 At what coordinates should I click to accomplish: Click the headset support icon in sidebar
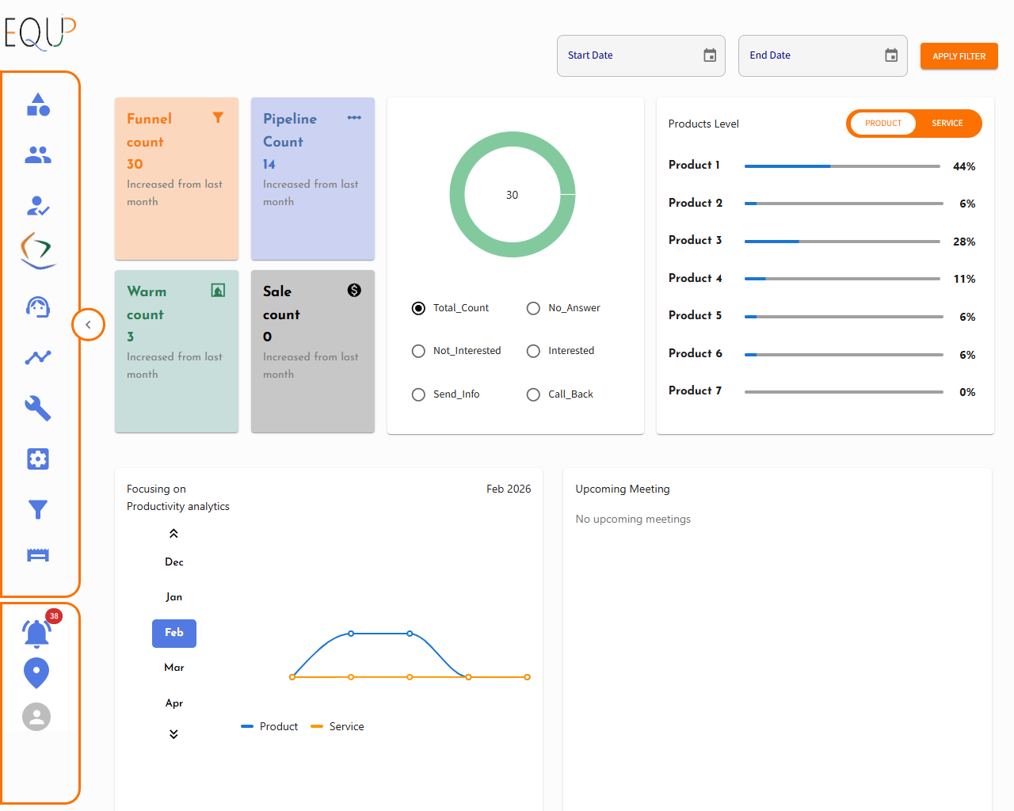tap(38, 307)
